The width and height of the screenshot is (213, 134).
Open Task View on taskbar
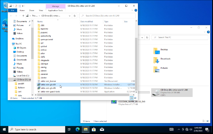tap(69, 129)
